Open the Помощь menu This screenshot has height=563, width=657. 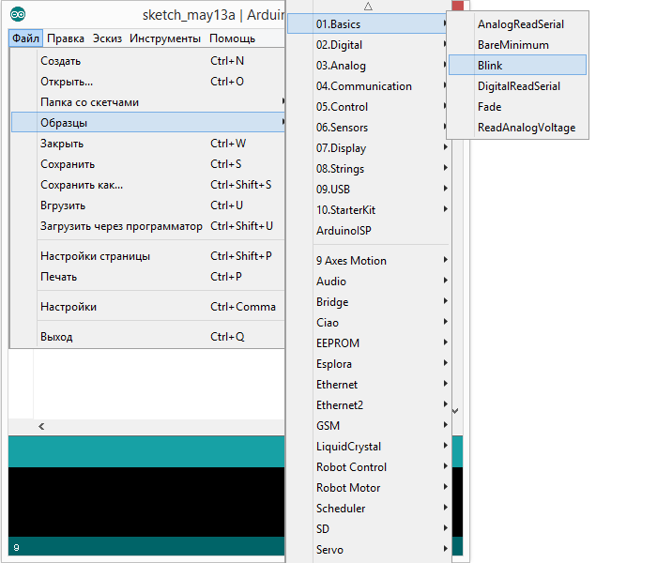(232, 38)
